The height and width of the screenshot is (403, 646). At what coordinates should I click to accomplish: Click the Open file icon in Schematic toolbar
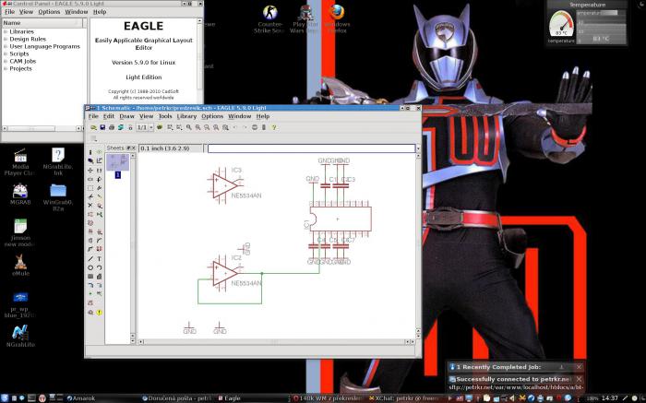pyautogui.click(x=93, y=127)
